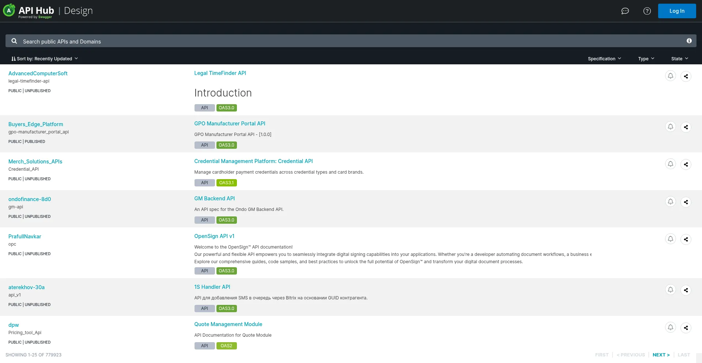Click the Log In button
Viewport: 702px width, 363px height.
click(677, 11)
